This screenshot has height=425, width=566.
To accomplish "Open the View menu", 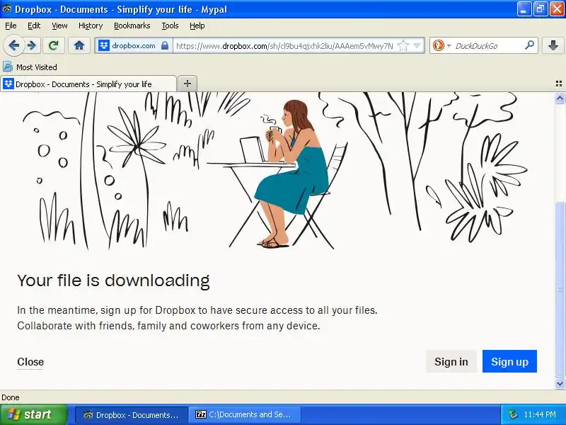I will (x=59, y=25).
